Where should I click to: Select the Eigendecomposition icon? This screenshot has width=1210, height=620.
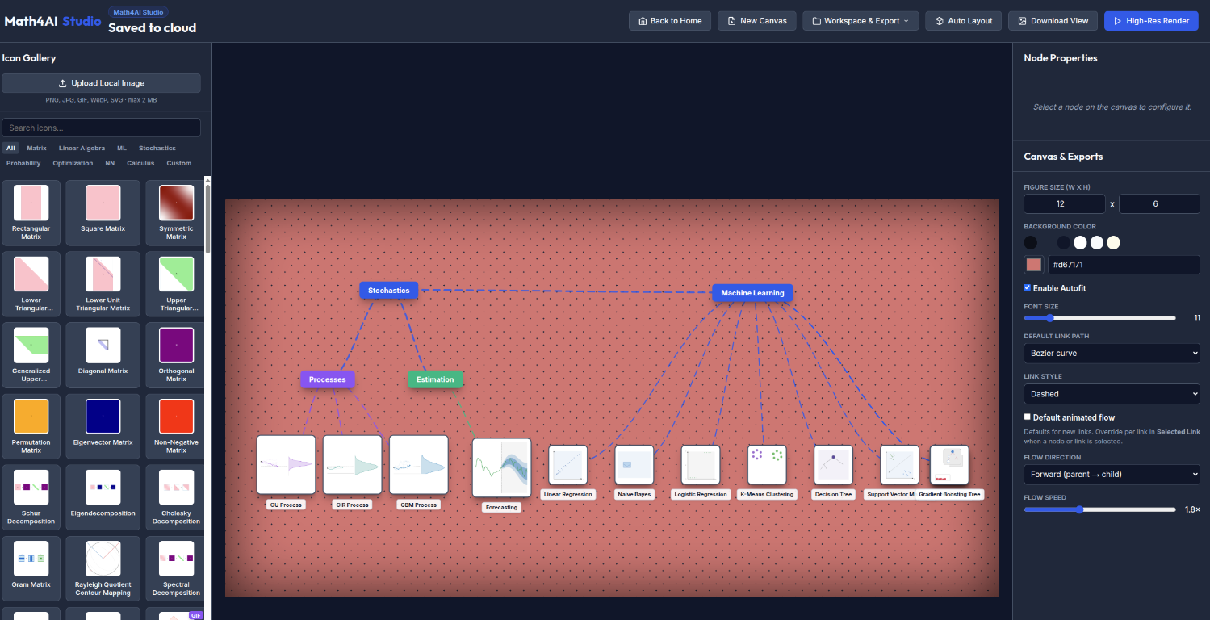(103, 497)
